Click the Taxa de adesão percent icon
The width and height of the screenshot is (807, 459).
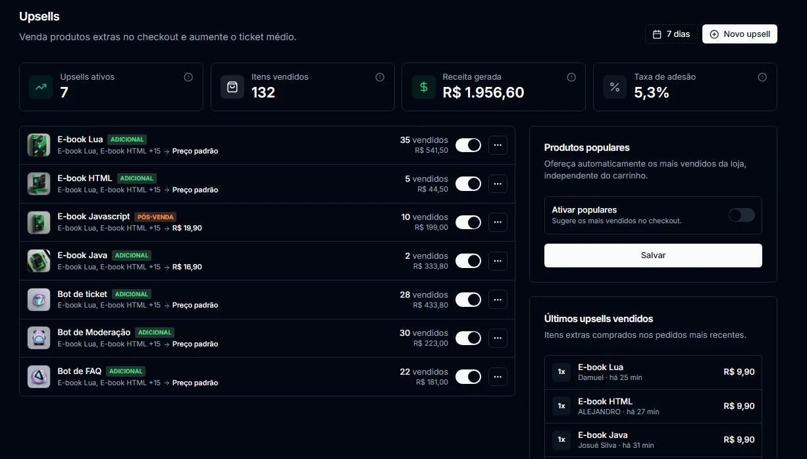[615, 87]
